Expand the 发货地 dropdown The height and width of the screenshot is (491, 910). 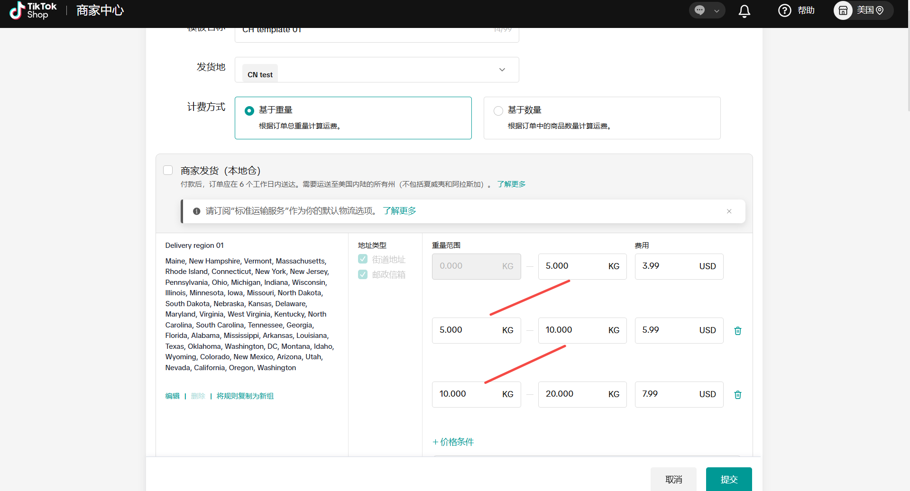tap(502, 70)
